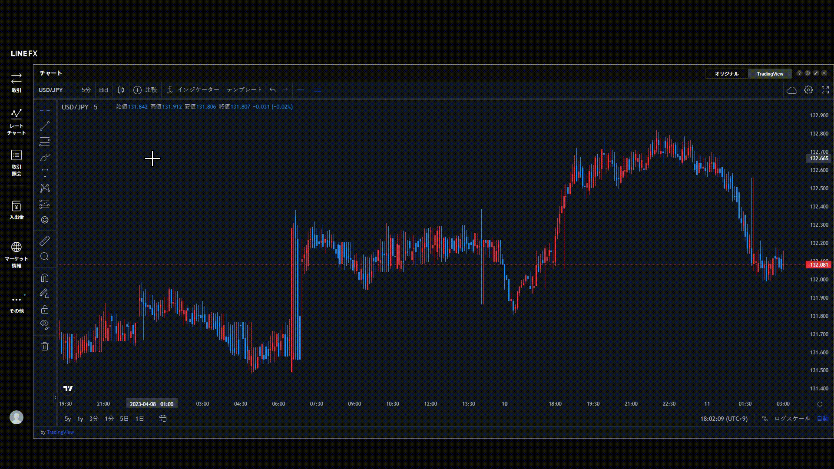Delete drawings with the trash icon
This screenshot has height=469, width=834.
[x=45, y=346]
